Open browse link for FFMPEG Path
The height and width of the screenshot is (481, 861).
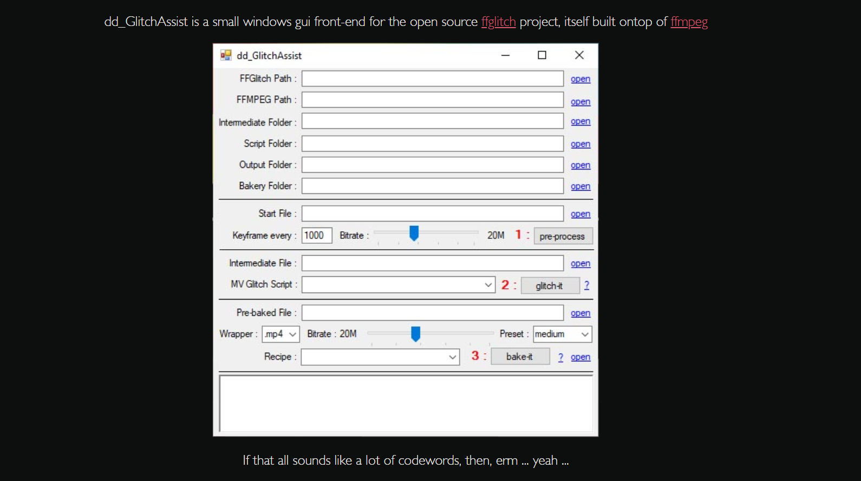coord(580,102)
